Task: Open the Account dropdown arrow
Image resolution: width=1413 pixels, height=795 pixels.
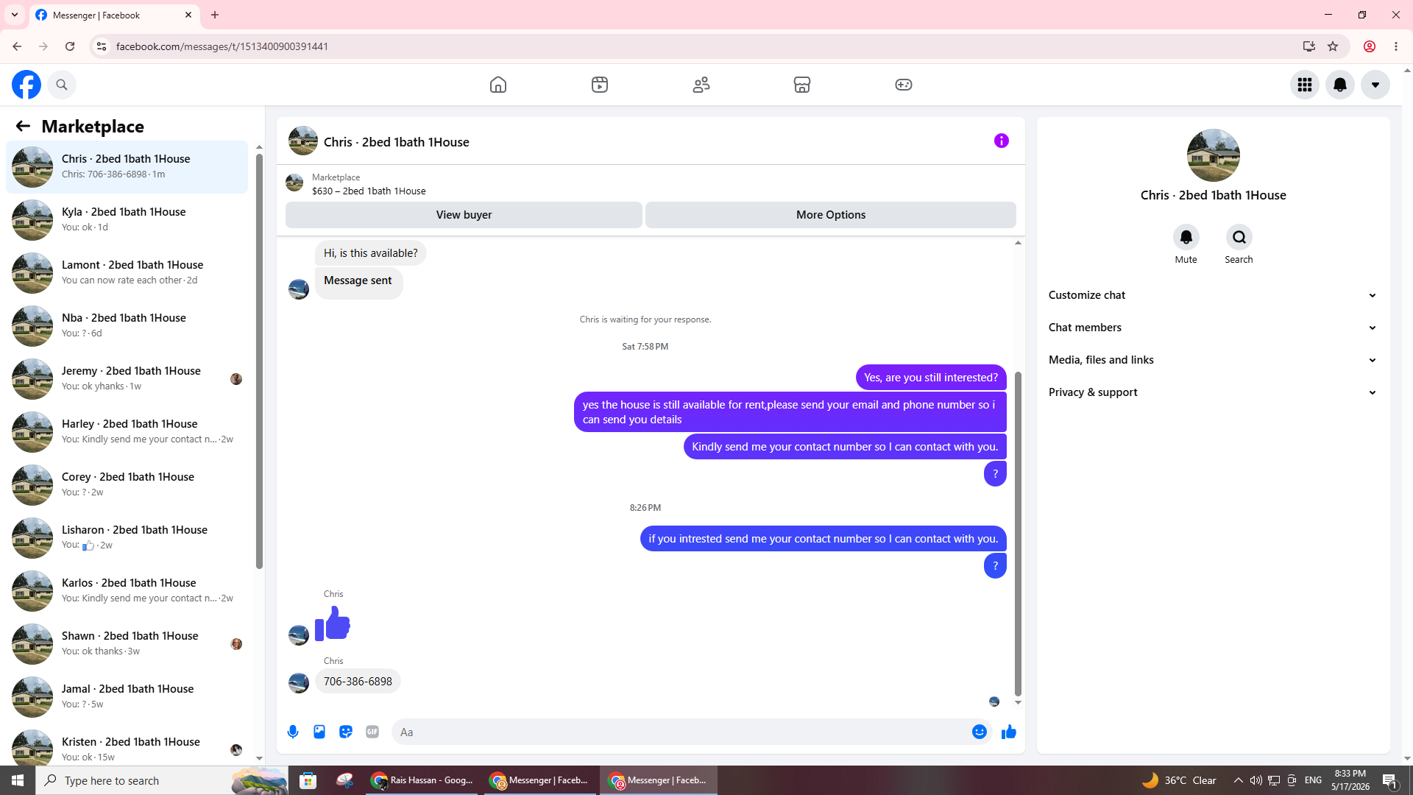Action: click(1375, 85)
